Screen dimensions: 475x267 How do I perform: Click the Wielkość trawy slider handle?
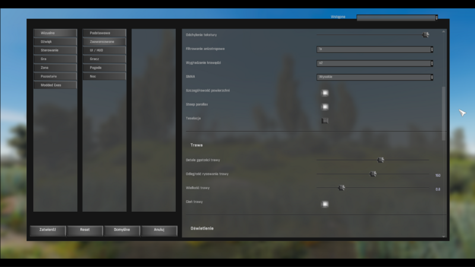click(342, 187)
